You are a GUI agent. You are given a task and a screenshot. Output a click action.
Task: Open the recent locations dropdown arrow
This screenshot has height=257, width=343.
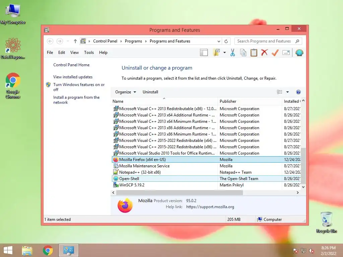pyautogui.click(x=68, y=41)
